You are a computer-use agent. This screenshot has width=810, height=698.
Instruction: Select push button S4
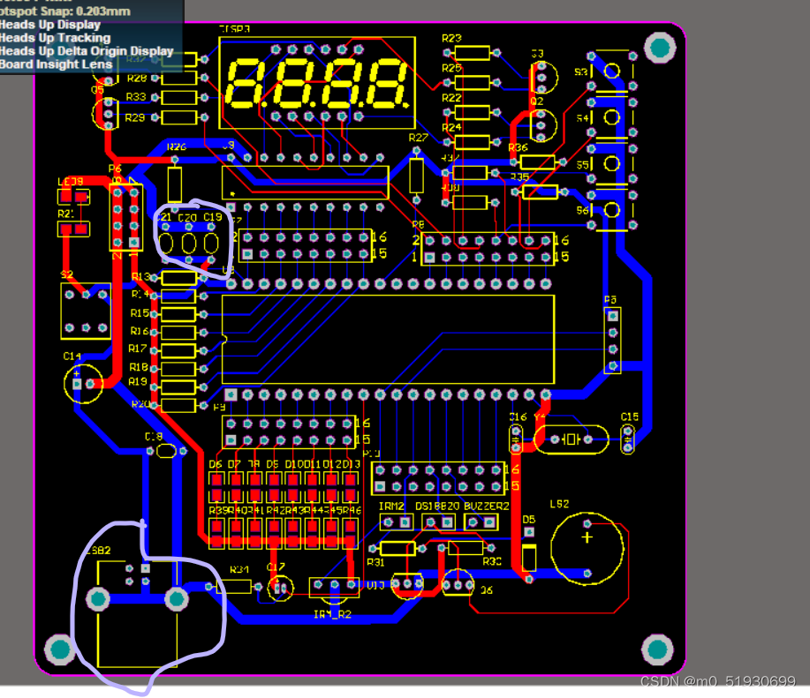click(x=612, y=117)
